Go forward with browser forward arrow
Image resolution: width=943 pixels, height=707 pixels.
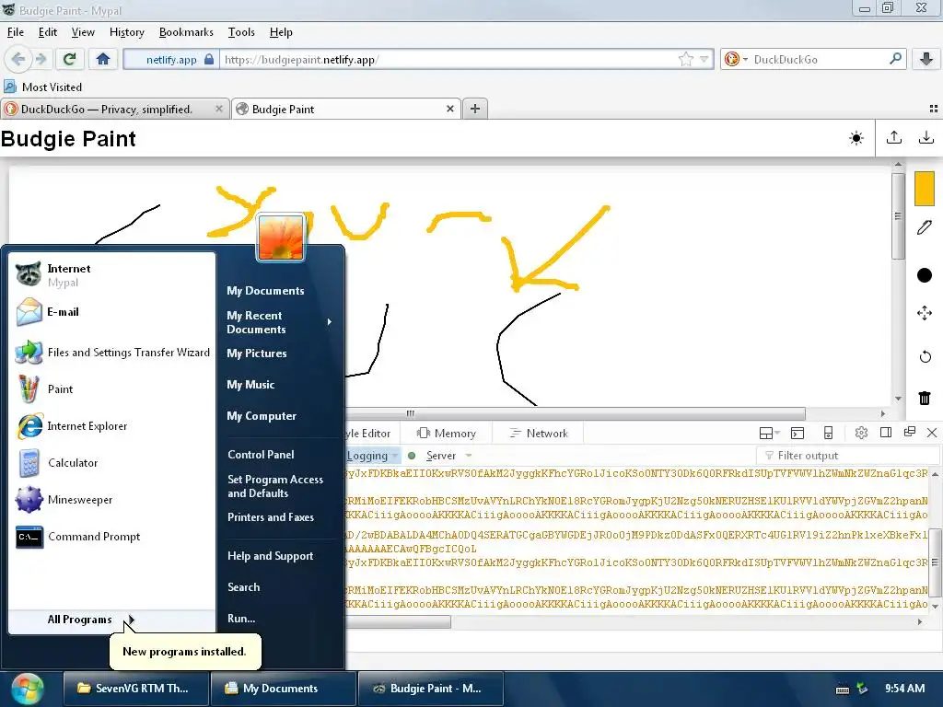pos(41,59)
